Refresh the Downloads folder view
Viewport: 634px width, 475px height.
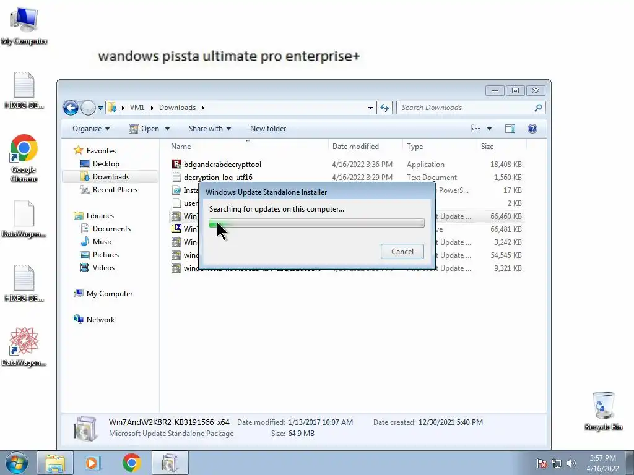pyautogui.click(x=384, y=108)
